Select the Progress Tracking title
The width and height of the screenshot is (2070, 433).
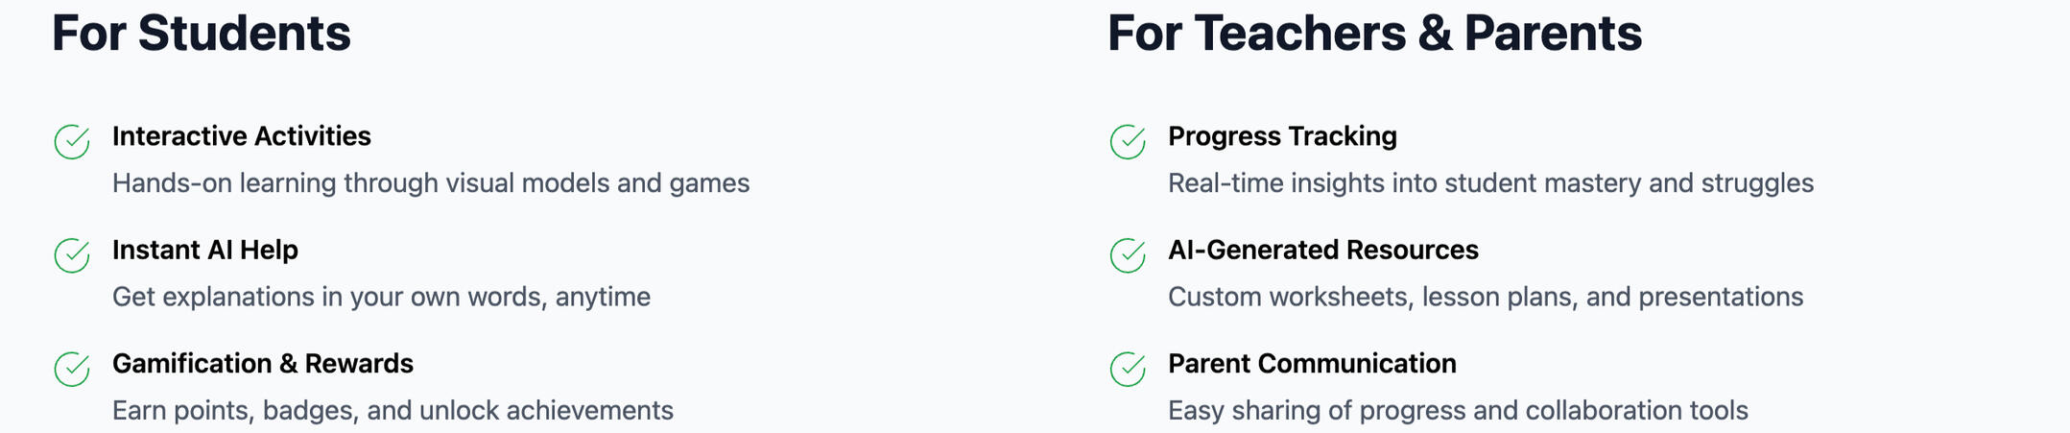(x=1282, y=136)
